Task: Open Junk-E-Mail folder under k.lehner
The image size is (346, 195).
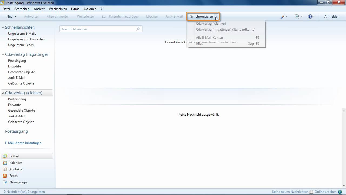Action: coord(16,116)
